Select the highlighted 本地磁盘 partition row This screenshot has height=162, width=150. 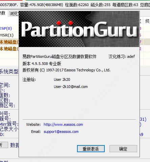9,42
